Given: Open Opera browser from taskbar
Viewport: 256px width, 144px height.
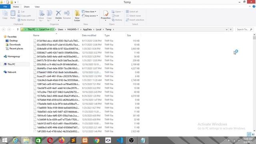Looking at the screenshot, I should pyautogui.click(x=50, y=140).
